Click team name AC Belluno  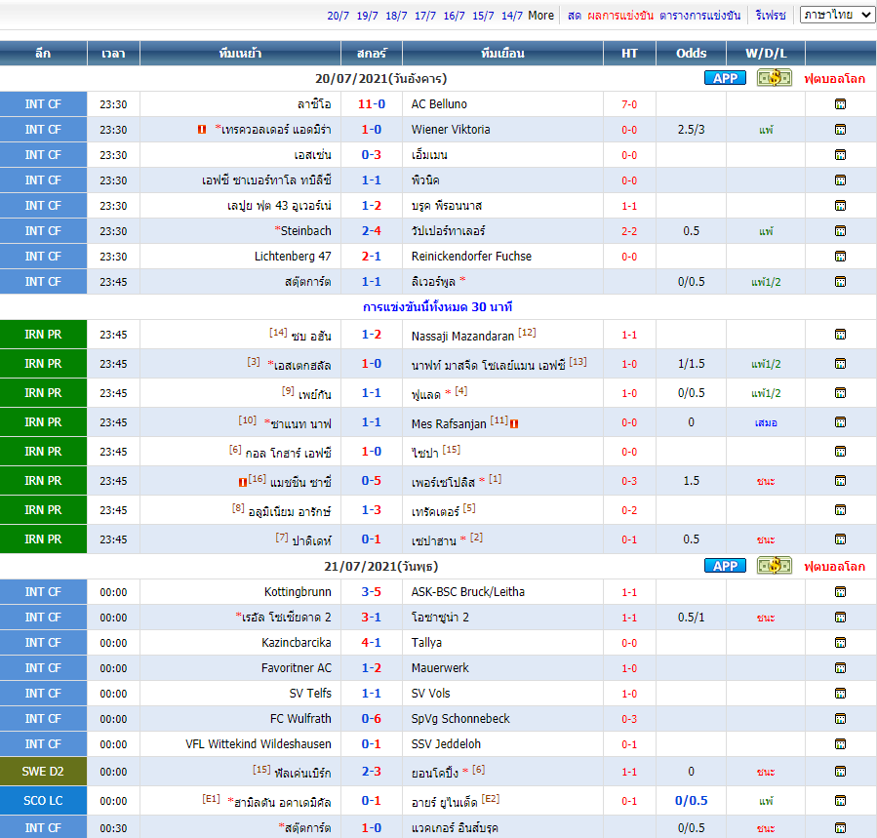tap(439, 104)
